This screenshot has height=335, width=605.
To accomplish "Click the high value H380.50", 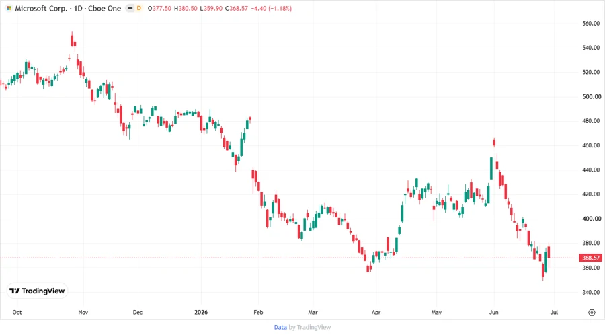I will (186, 8).
